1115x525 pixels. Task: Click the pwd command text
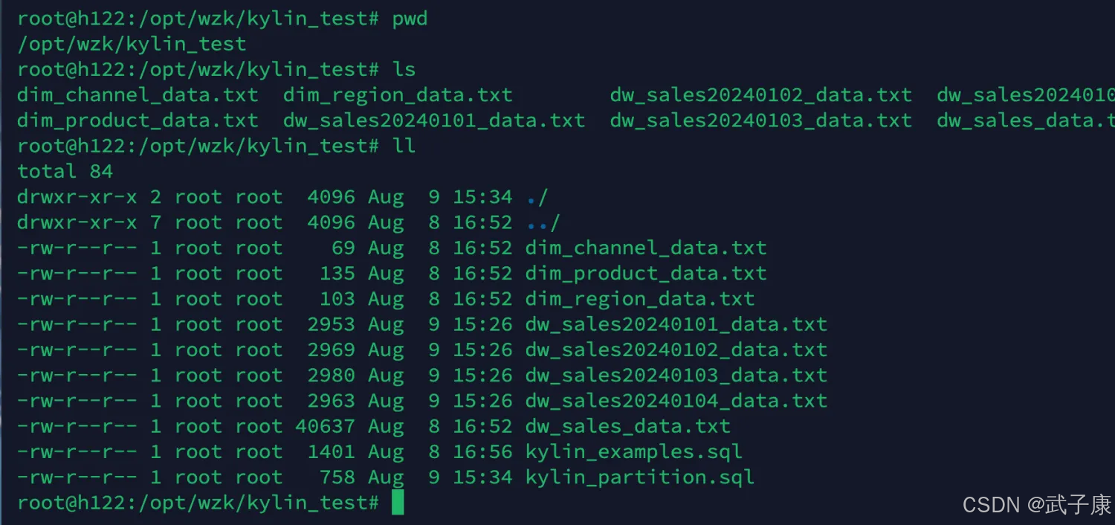tap(410, 19)
